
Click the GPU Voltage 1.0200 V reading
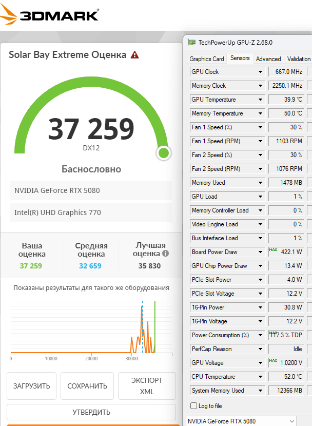286,363
